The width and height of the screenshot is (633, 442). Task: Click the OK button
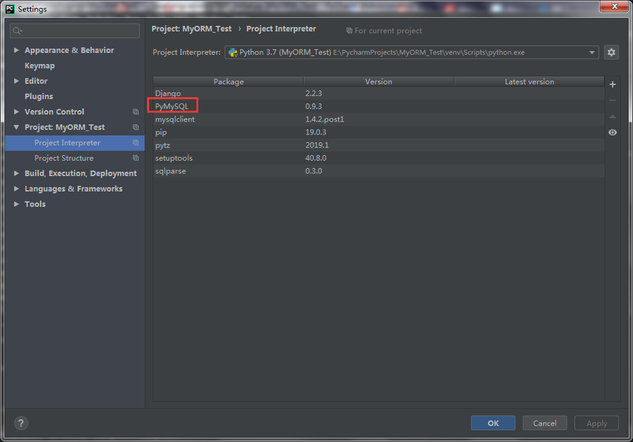[x=493, y=423]
